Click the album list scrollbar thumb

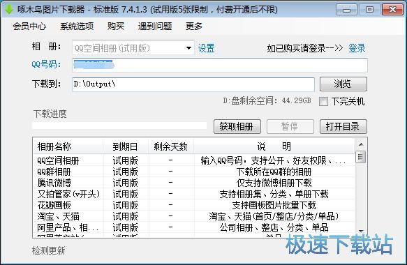pos(360,157)
